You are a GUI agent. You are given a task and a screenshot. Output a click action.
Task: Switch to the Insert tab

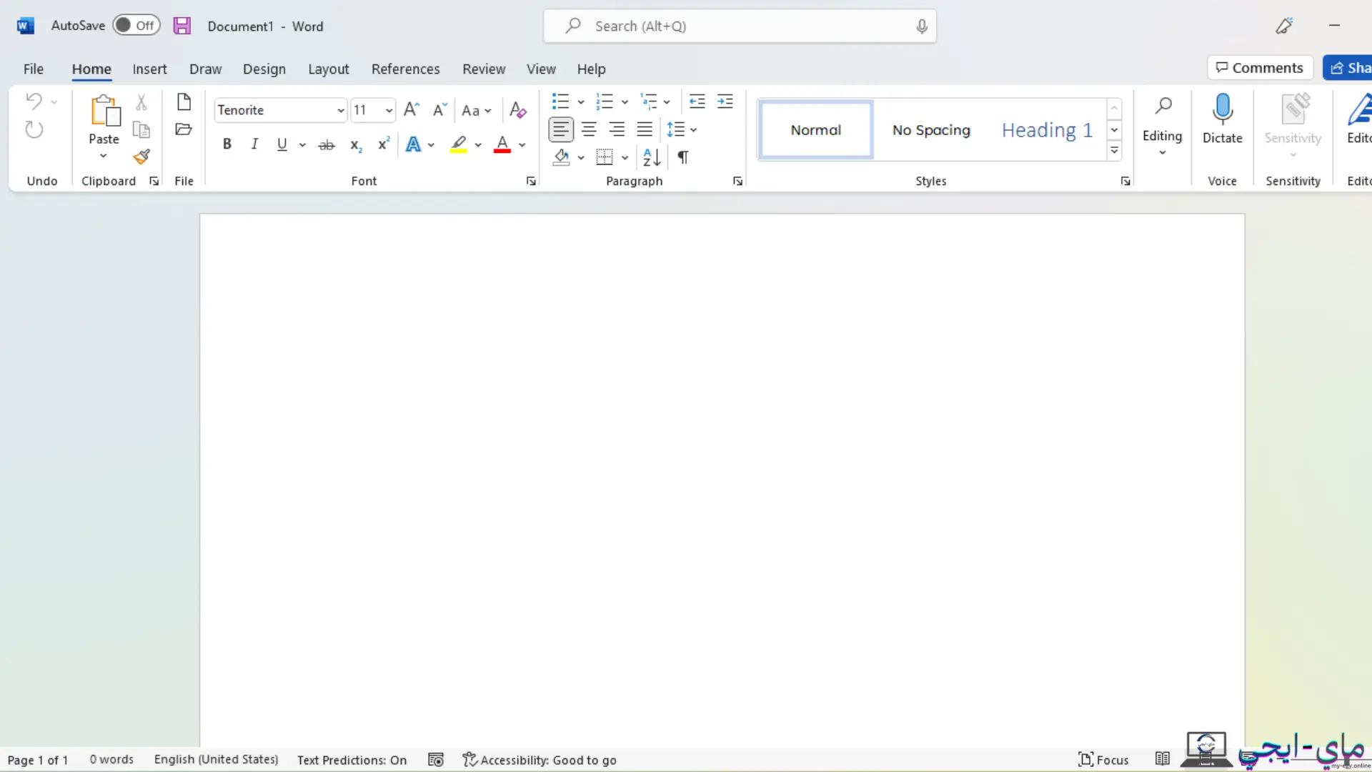149,69
